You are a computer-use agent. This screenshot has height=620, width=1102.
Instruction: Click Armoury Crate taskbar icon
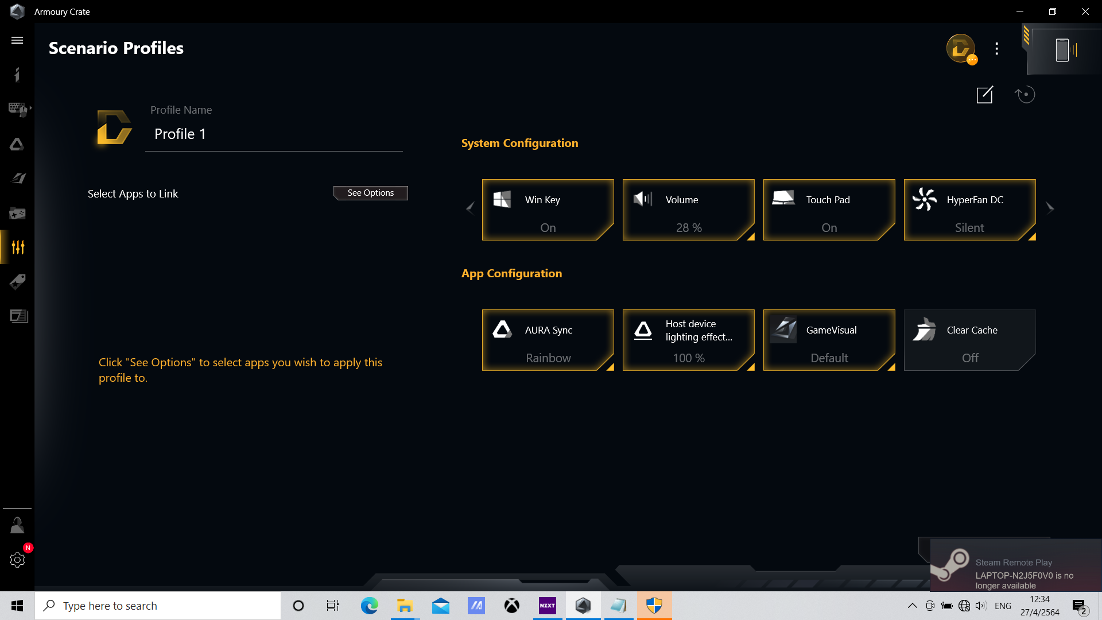pos(583,606)
